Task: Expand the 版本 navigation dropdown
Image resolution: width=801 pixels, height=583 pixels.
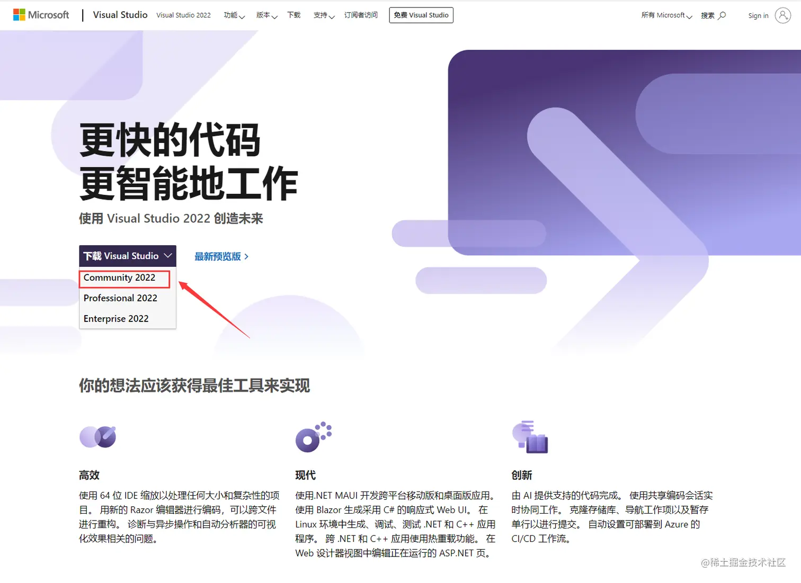Action: pos(267,15)
